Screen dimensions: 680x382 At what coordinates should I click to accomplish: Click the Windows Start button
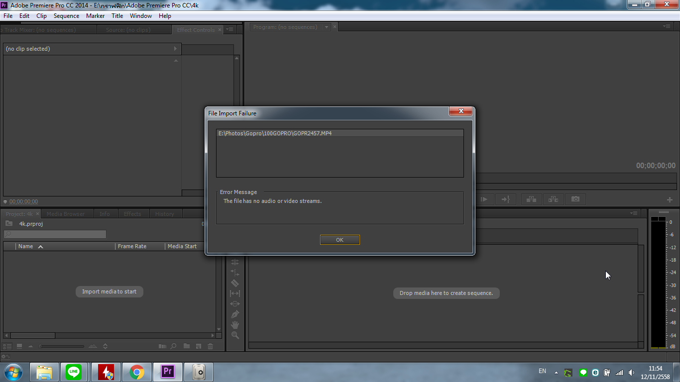point(12,372)
